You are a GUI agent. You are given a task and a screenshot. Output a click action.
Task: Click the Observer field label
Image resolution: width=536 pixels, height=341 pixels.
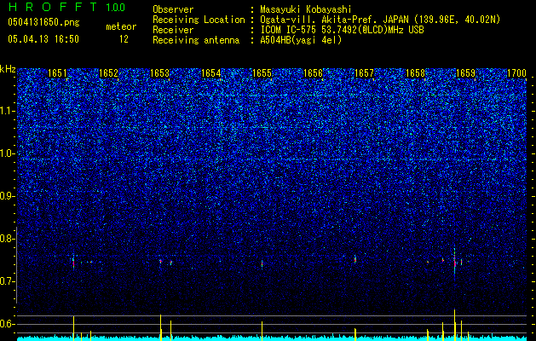click(173, 10)
